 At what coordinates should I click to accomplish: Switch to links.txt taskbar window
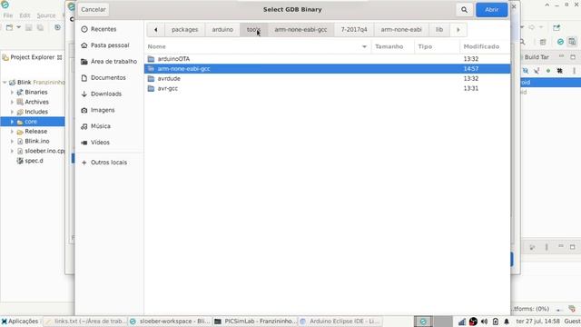point(85,322)
